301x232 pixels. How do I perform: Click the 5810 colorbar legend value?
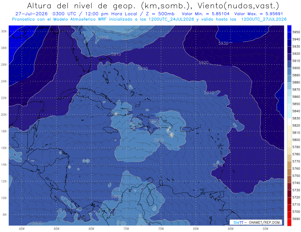(x=296, y=133)
